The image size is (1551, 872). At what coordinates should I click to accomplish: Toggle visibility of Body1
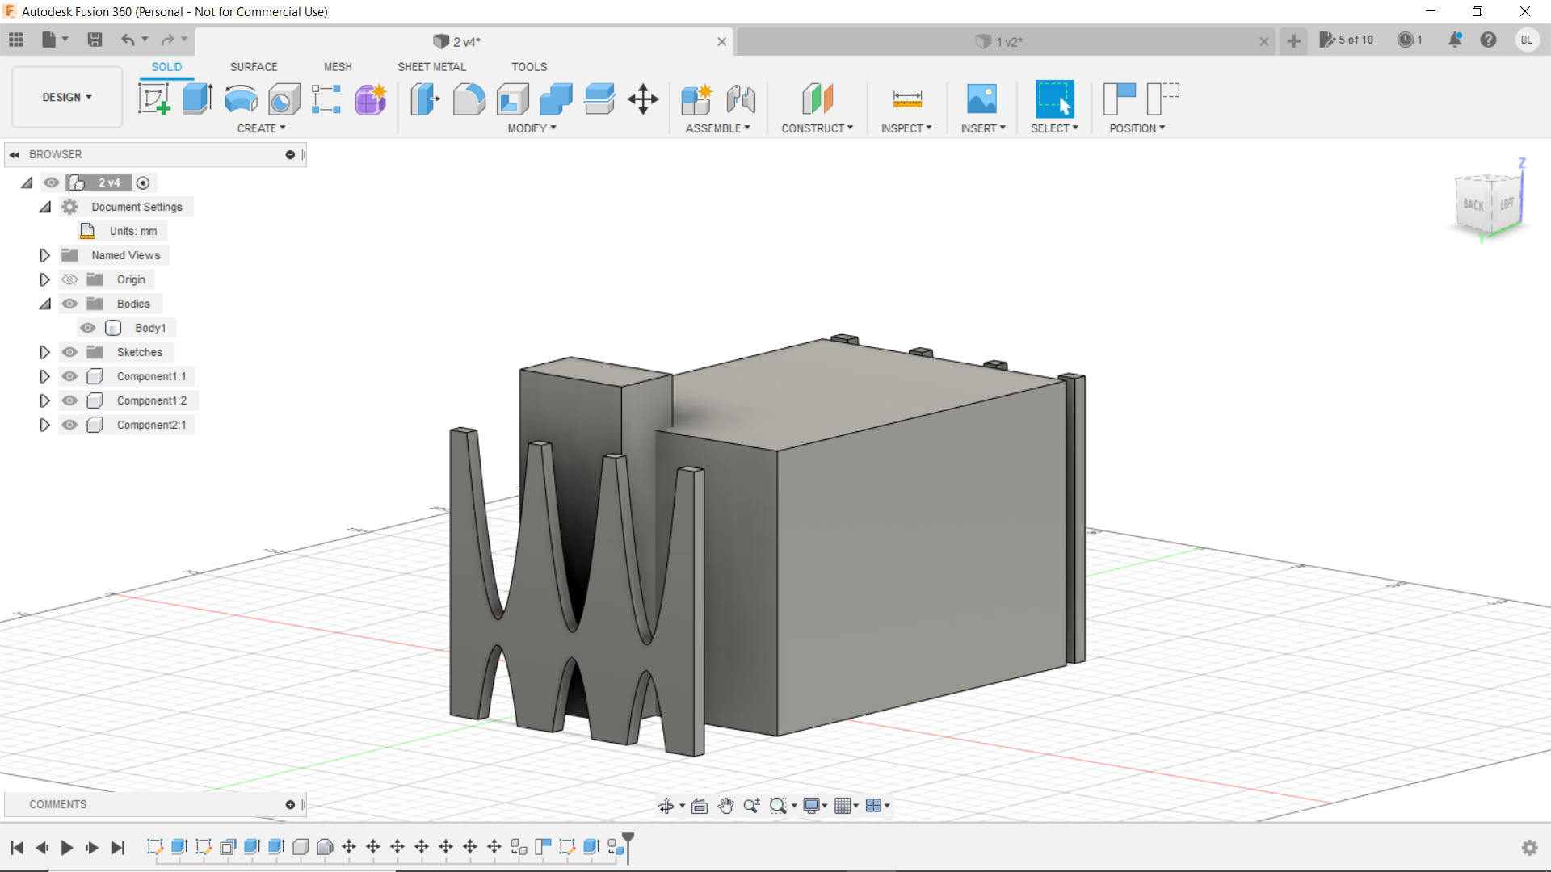(x=88, y=327)
